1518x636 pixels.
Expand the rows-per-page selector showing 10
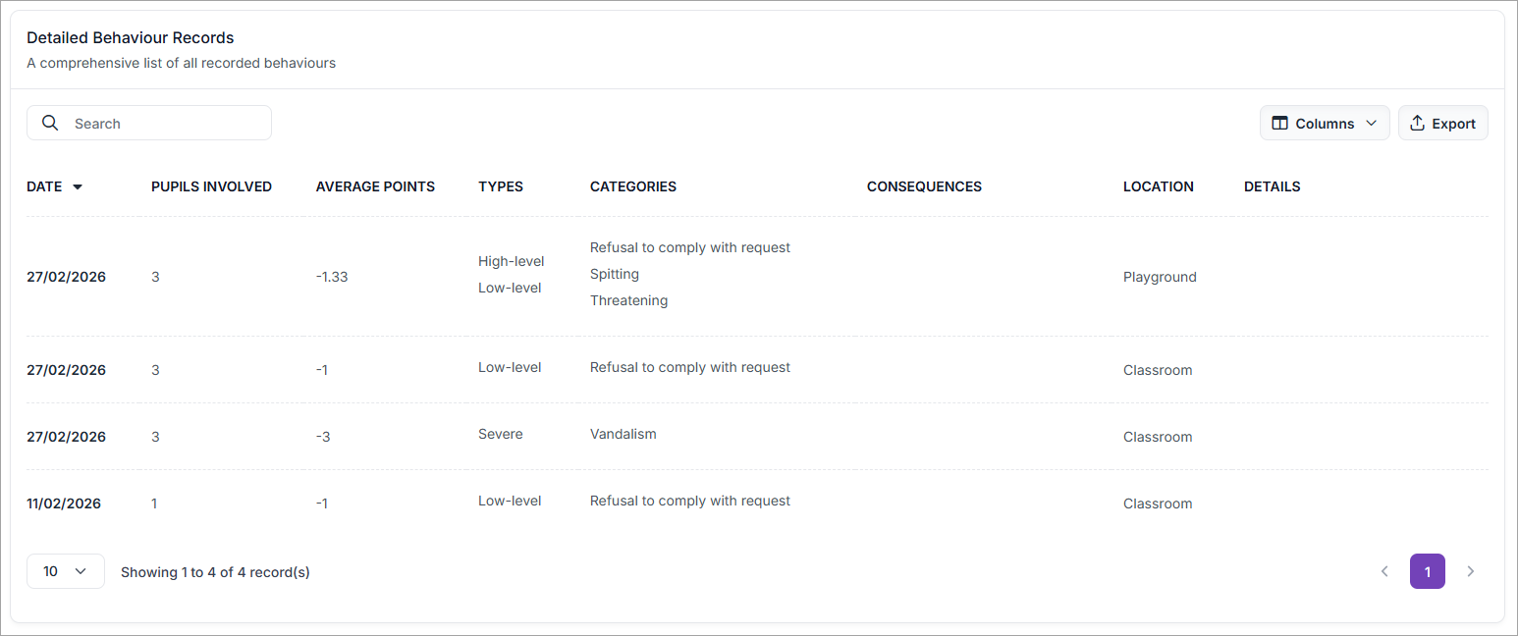point(65,571)
